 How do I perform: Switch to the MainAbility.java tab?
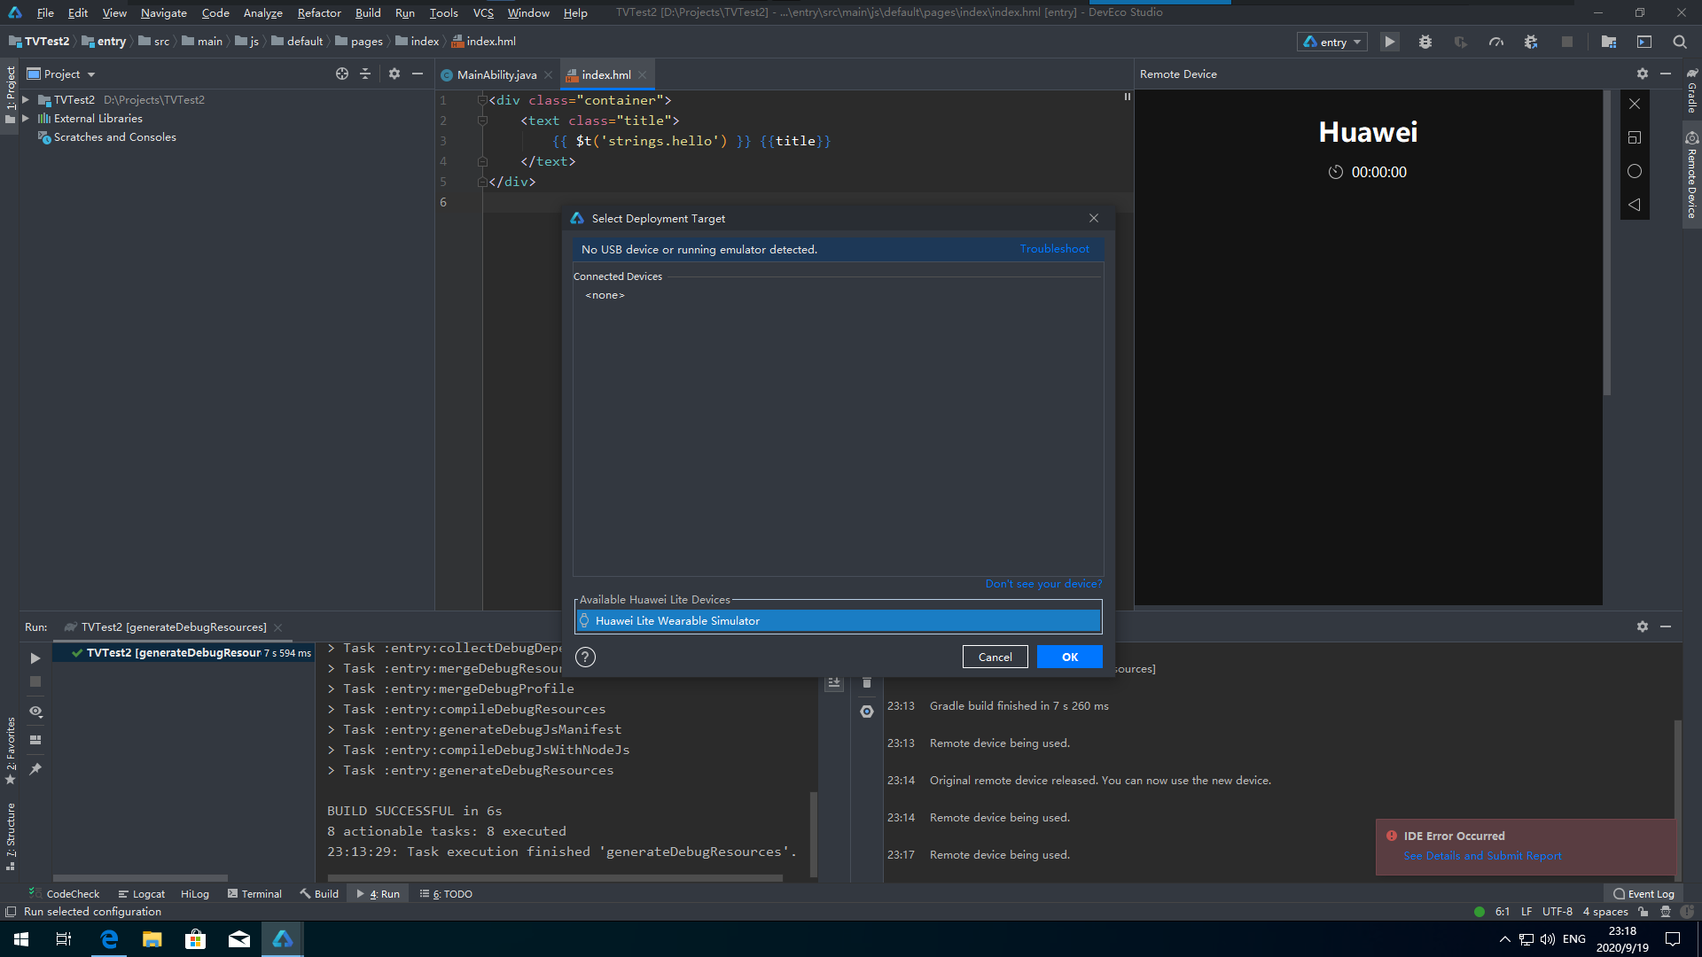496,75
